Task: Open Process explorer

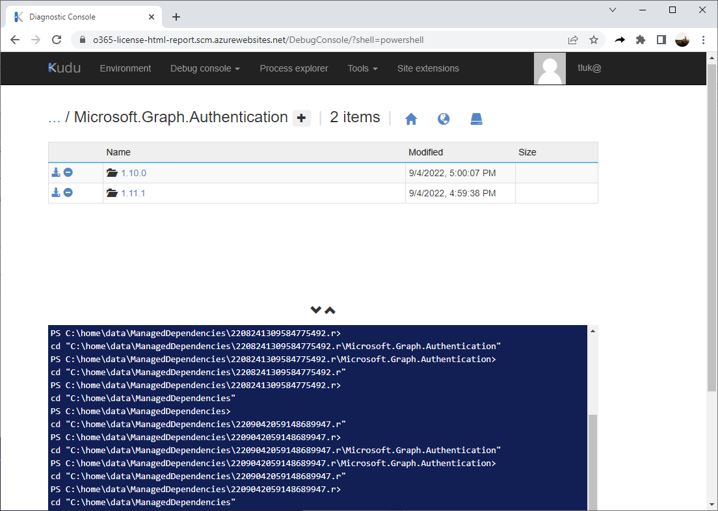Action: (x=294, y=68)
